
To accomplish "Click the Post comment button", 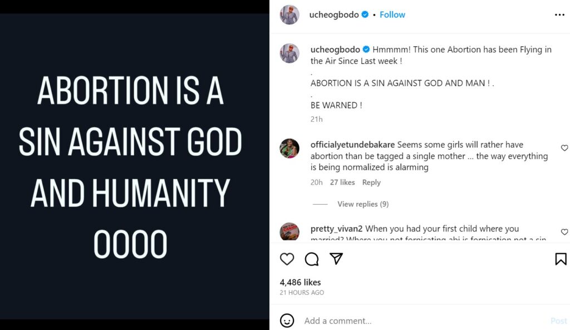I will tap(558, 321).
